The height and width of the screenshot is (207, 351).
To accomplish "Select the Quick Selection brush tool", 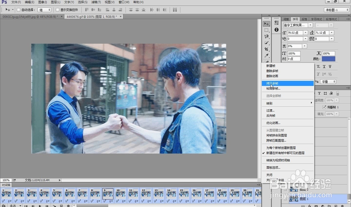I will (266, 43).
